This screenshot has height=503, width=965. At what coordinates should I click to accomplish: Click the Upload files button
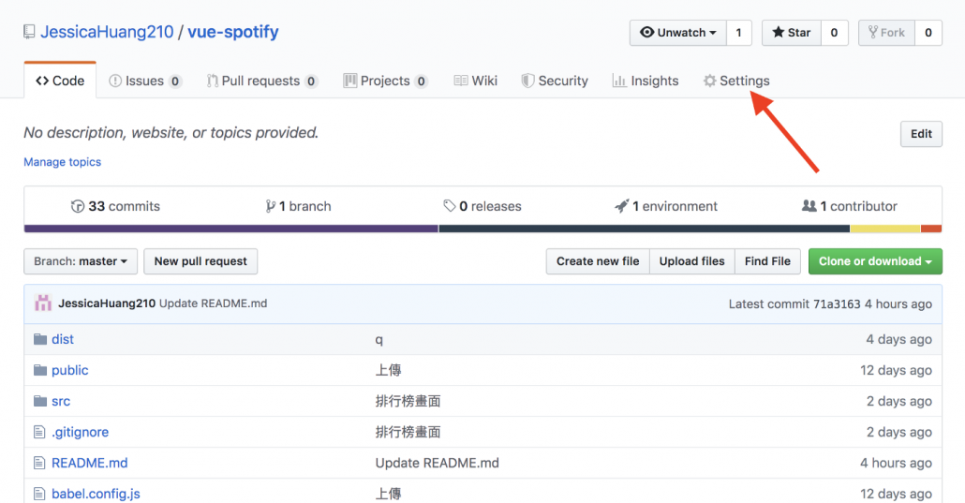click(x=691, y=261)
